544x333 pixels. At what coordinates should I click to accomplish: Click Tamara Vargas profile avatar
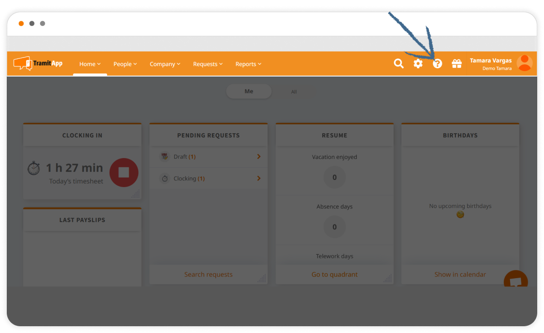(524, 63)
